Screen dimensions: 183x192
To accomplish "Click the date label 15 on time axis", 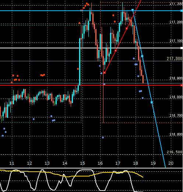I will (x=82, y=163).
